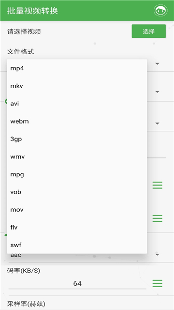
Task: Choose mkv format option
Action: click(x=77, y=86)
